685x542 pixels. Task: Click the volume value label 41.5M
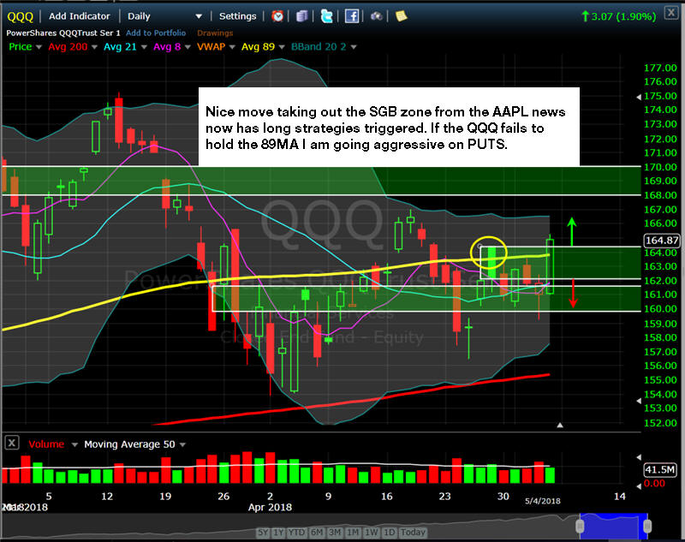659,469
